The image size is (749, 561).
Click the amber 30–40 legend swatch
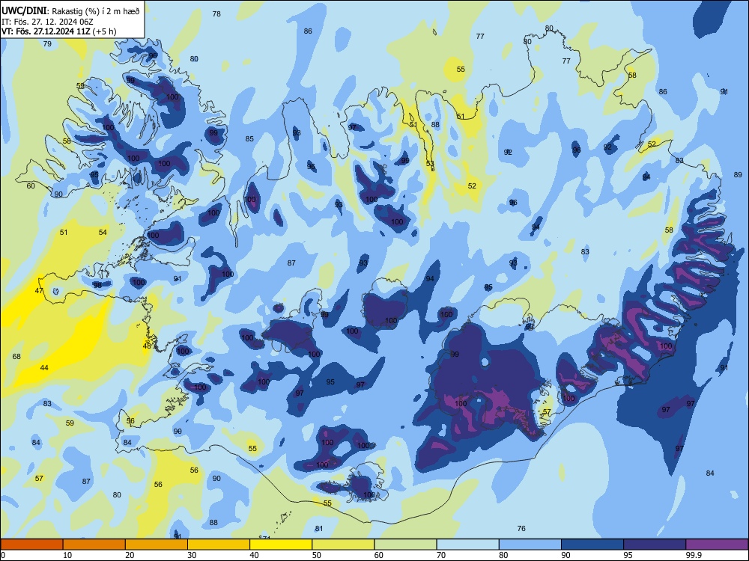click(219, 545)
